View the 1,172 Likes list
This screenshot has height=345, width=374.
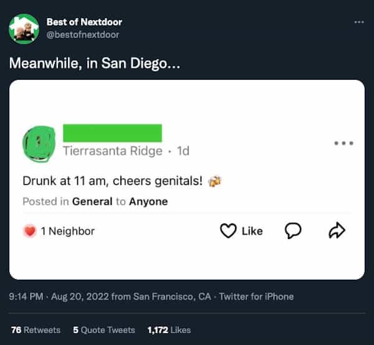point(169,329)
